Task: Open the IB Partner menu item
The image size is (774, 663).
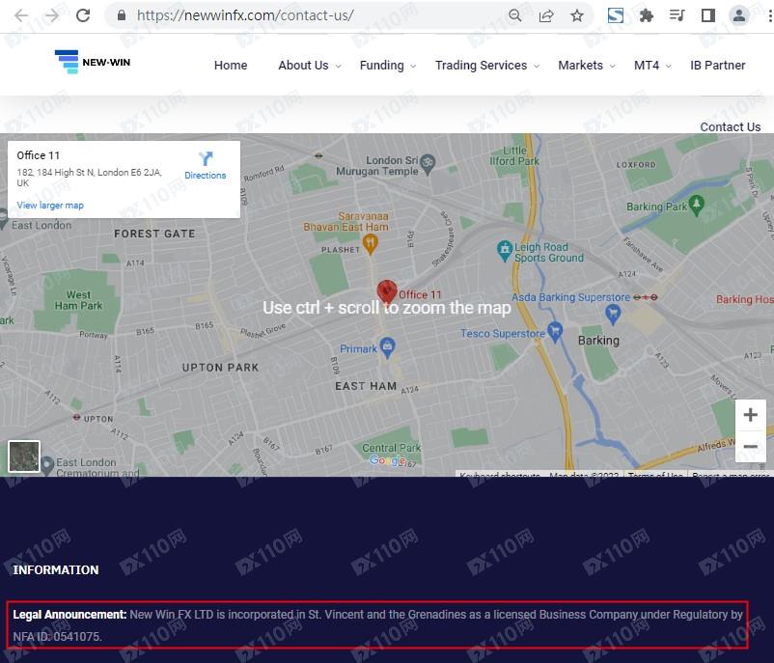Action: [x=717, y=66]
